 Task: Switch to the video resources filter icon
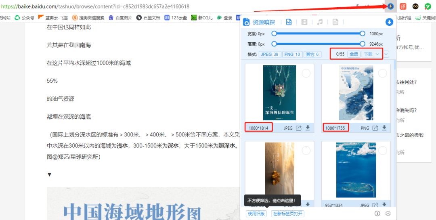click(305, 22)
